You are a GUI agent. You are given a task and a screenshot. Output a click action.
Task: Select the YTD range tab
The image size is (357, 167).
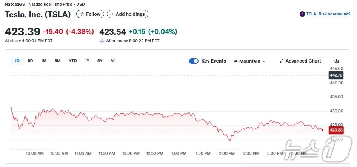(x=73, y=61)
